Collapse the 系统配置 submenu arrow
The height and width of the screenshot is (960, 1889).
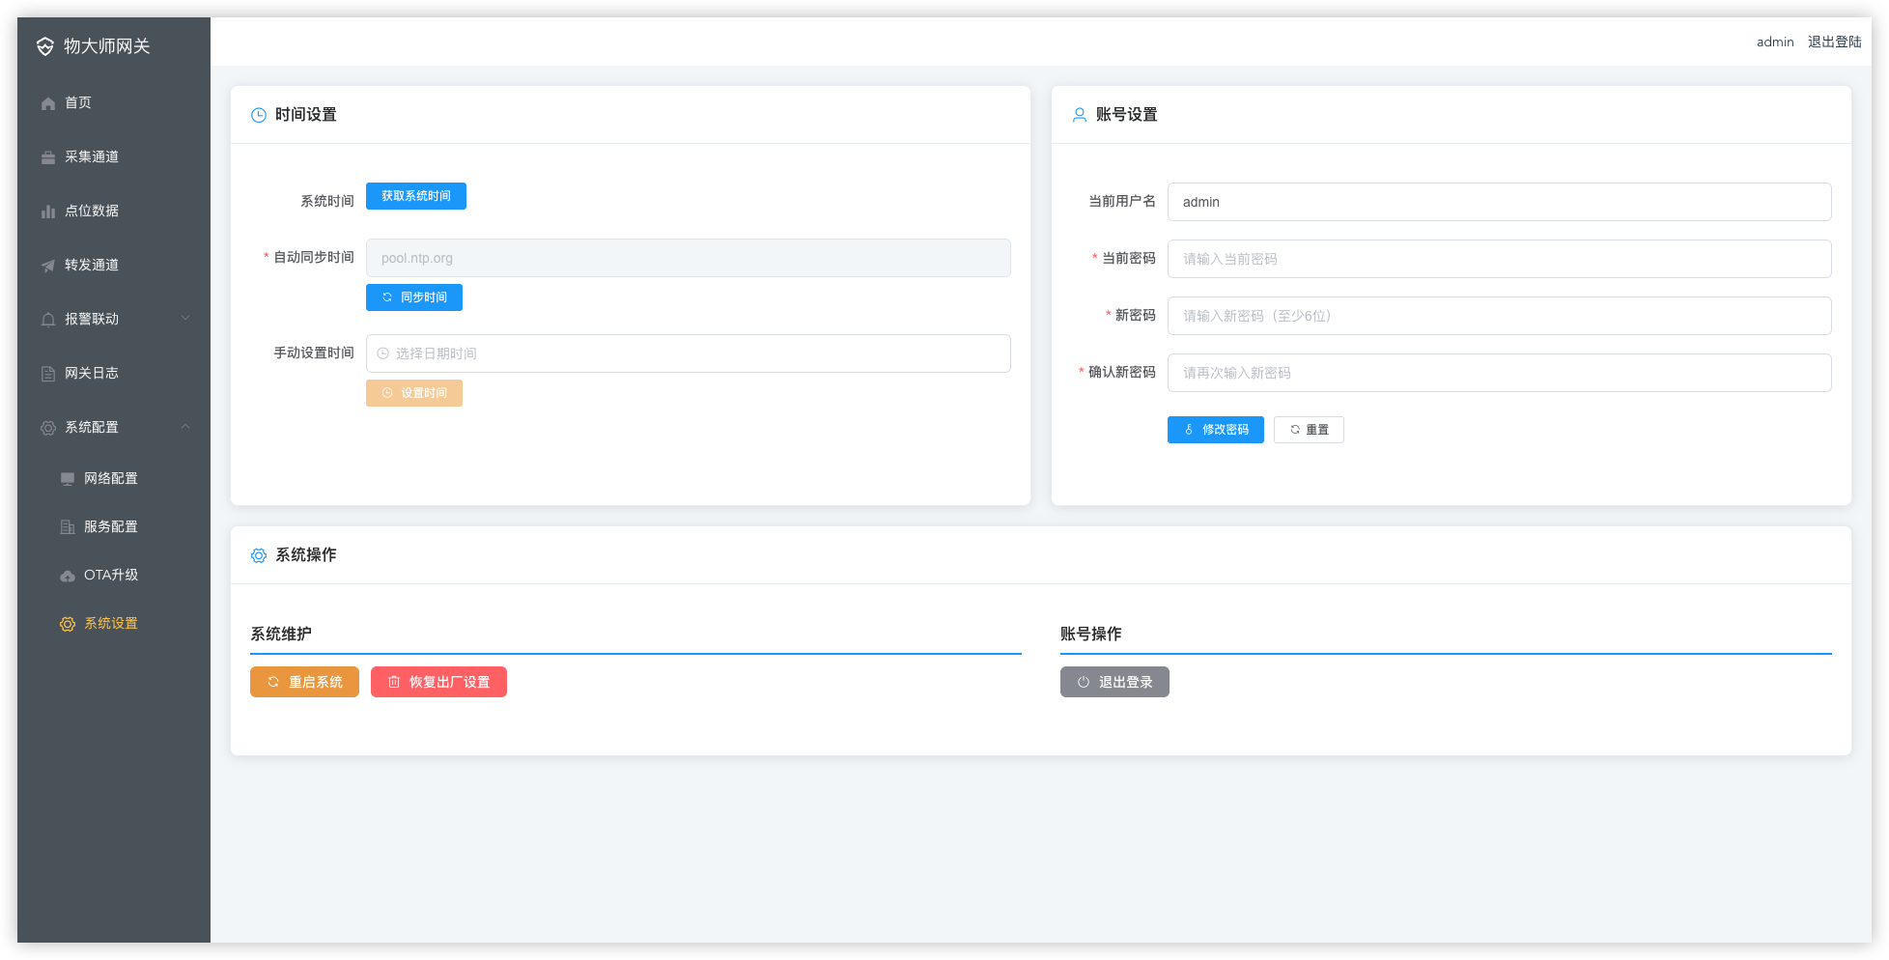tap(185, 427)
